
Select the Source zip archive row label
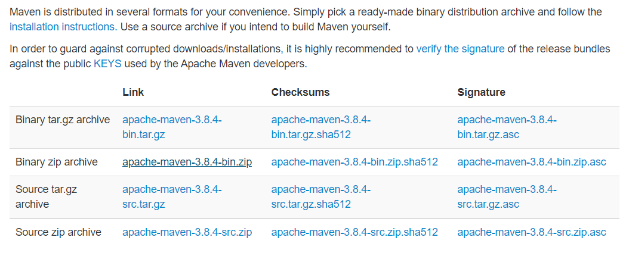58,232
